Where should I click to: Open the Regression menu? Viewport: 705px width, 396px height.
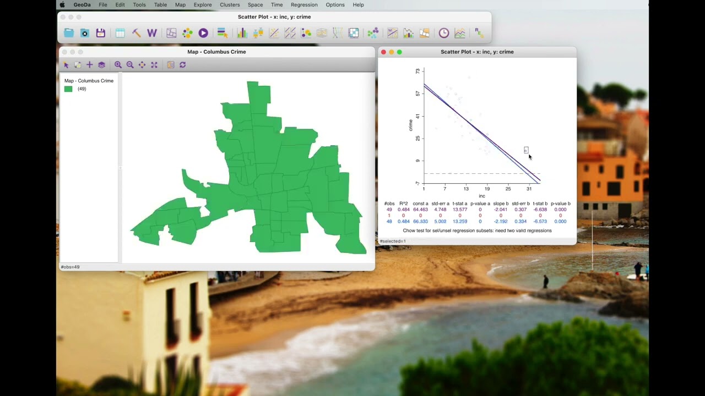304,4
